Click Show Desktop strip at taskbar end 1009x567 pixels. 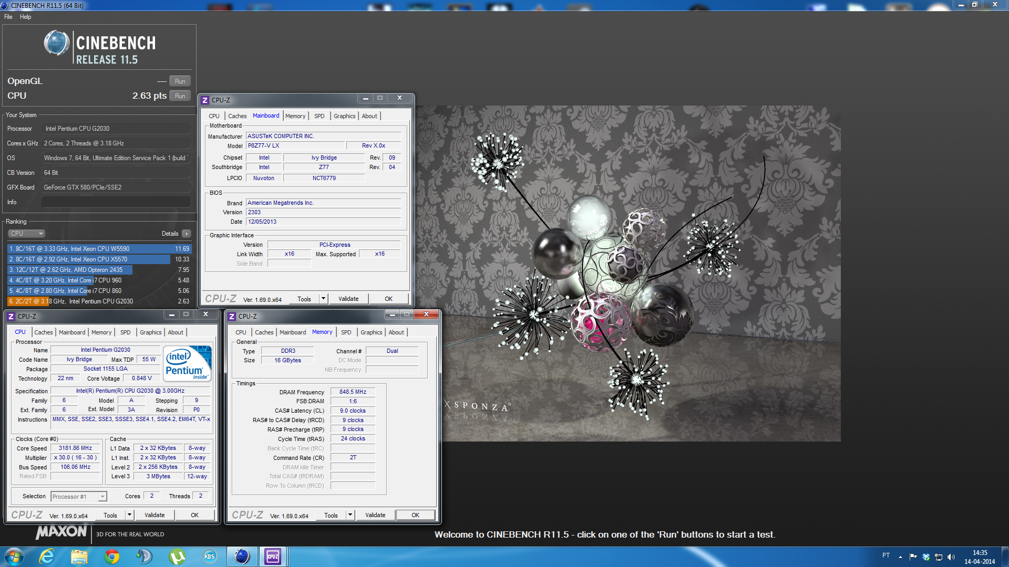point(1005,556)
